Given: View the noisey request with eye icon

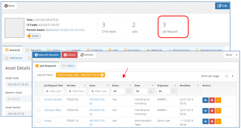Looking at the screenshot, I should coord(205,122).
